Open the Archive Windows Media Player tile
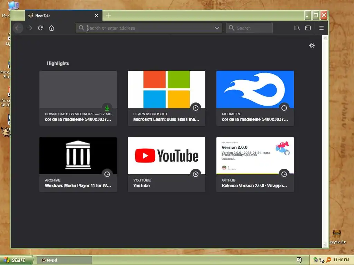This screenshot has height=265, width=354. click(x=78, y=165)
